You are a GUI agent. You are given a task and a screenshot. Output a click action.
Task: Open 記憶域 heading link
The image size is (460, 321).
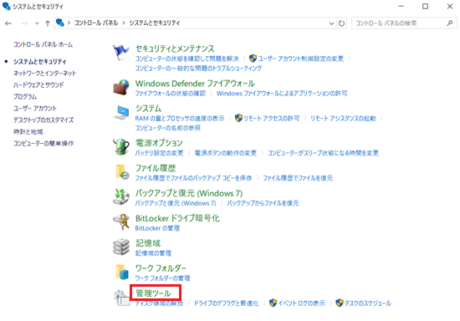148,243
